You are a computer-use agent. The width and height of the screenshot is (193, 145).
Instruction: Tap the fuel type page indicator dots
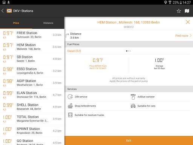[x=128, y=51]
